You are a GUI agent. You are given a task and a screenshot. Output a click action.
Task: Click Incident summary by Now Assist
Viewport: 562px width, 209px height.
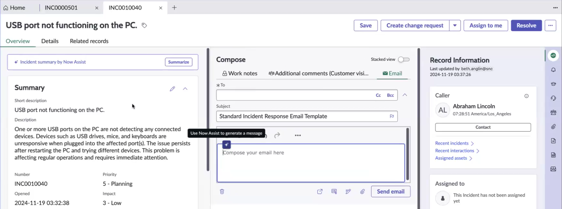(53, 62)
